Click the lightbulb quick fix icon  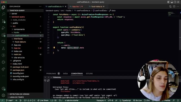[54, 48]
